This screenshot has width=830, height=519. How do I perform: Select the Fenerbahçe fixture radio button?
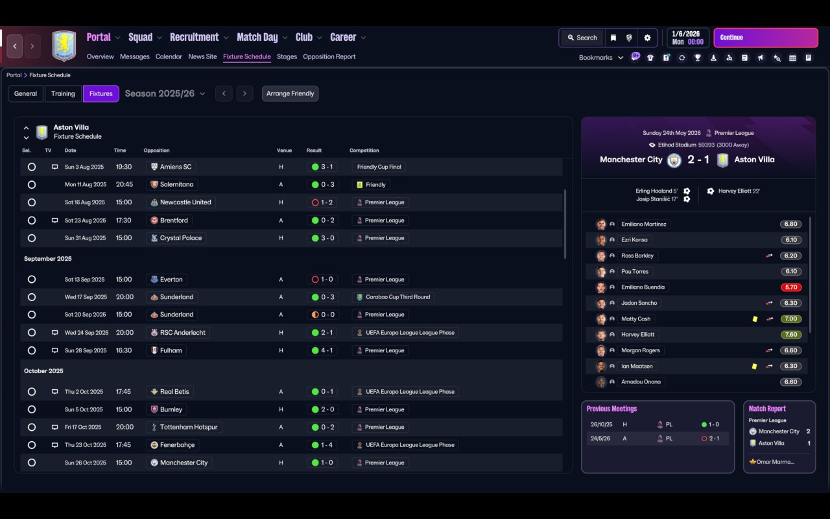pyautogui.click(x=31, y=445)
